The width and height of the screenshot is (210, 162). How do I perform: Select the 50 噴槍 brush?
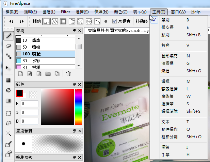(45, 47)
